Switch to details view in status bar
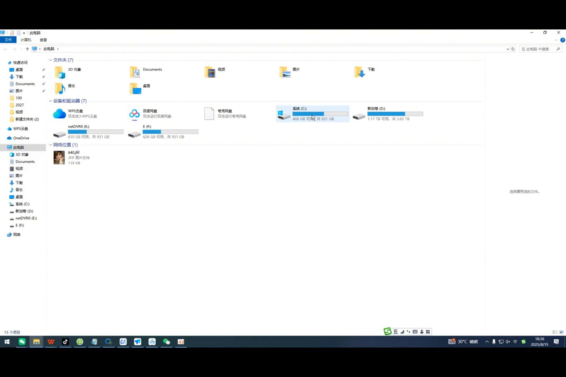Screen dimensions: 566x377 click(x=555, y=332)
